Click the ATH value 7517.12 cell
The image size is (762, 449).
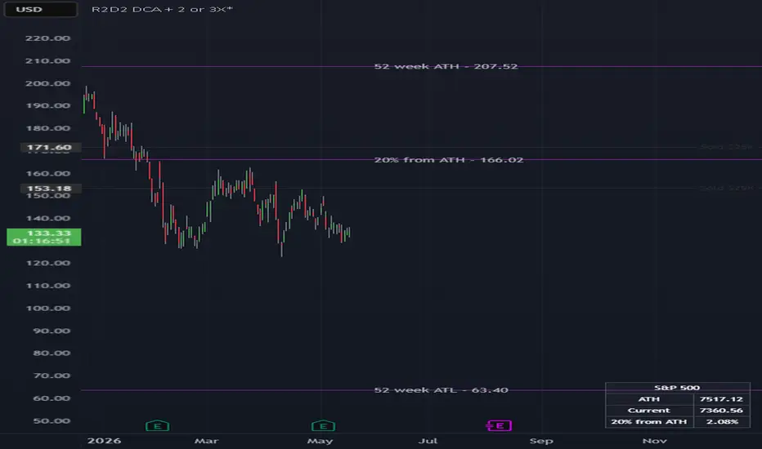pyautogui.click(x=721, y=399)
